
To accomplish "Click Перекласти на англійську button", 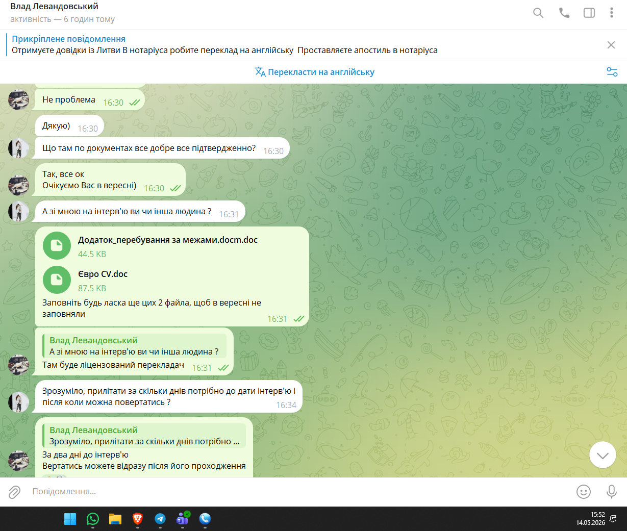I will (314, 72).
